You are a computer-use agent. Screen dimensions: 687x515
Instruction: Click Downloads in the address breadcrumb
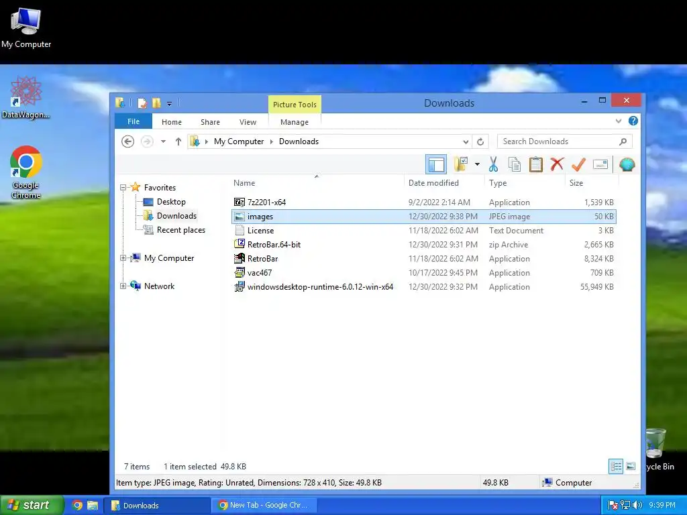coord(299,141)
